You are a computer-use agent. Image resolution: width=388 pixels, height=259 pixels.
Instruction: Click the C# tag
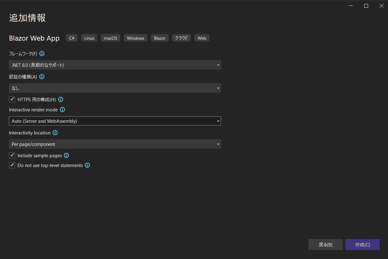click(72, 38)
